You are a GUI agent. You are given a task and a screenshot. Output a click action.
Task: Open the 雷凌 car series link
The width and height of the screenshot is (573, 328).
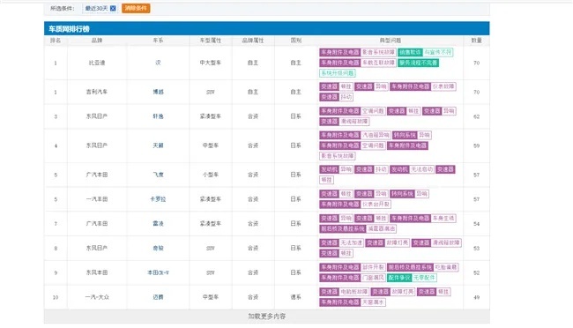pos(158,224)
